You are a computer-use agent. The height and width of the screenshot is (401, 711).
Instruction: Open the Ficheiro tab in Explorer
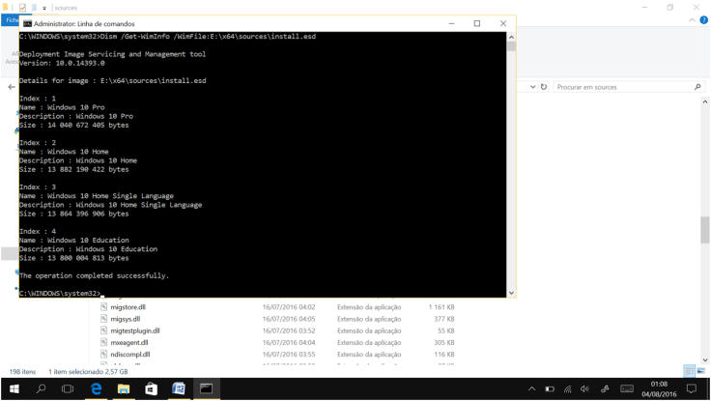12,20
